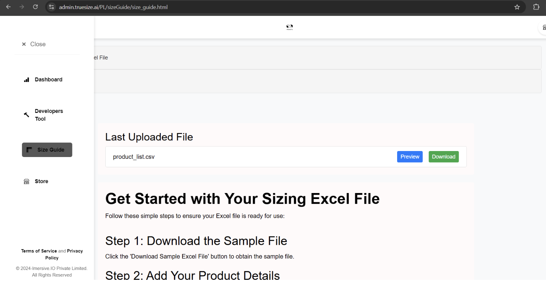
Task: Click the Dashboard bar chart icon
Action: point(27,80)
